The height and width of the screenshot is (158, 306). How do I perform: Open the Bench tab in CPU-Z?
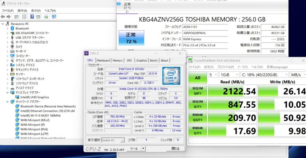click(x=154, y=60)
